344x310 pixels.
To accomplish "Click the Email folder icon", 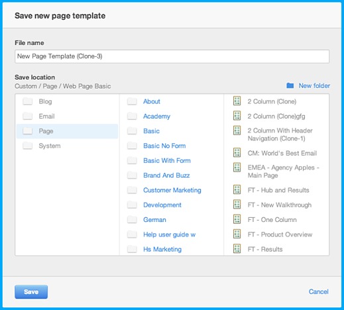I will (x=28, y=116).
